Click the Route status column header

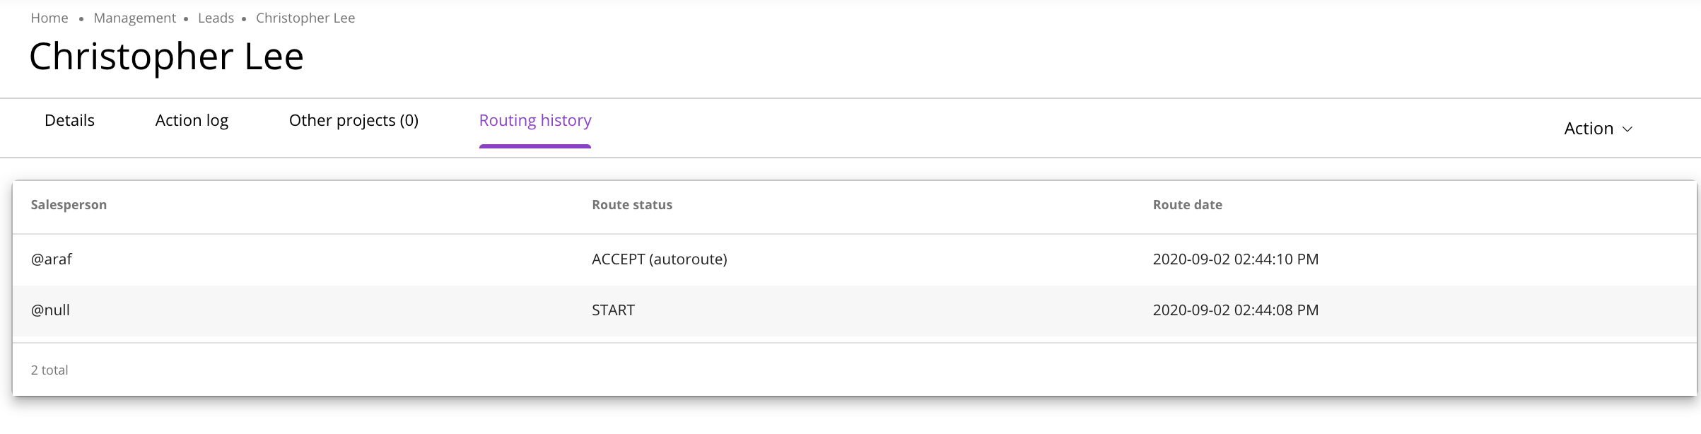(632, 205)
